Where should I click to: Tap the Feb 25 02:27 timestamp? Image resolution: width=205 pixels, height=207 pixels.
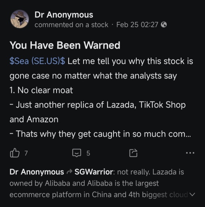pyautogui.click(x=137, y=25)
